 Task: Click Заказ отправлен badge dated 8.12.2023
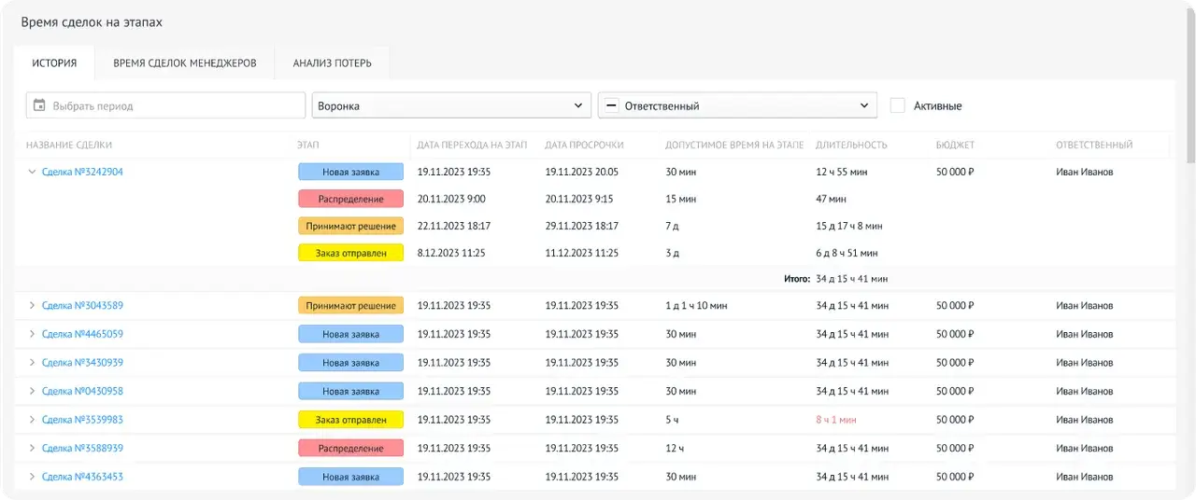click(350, 253)
